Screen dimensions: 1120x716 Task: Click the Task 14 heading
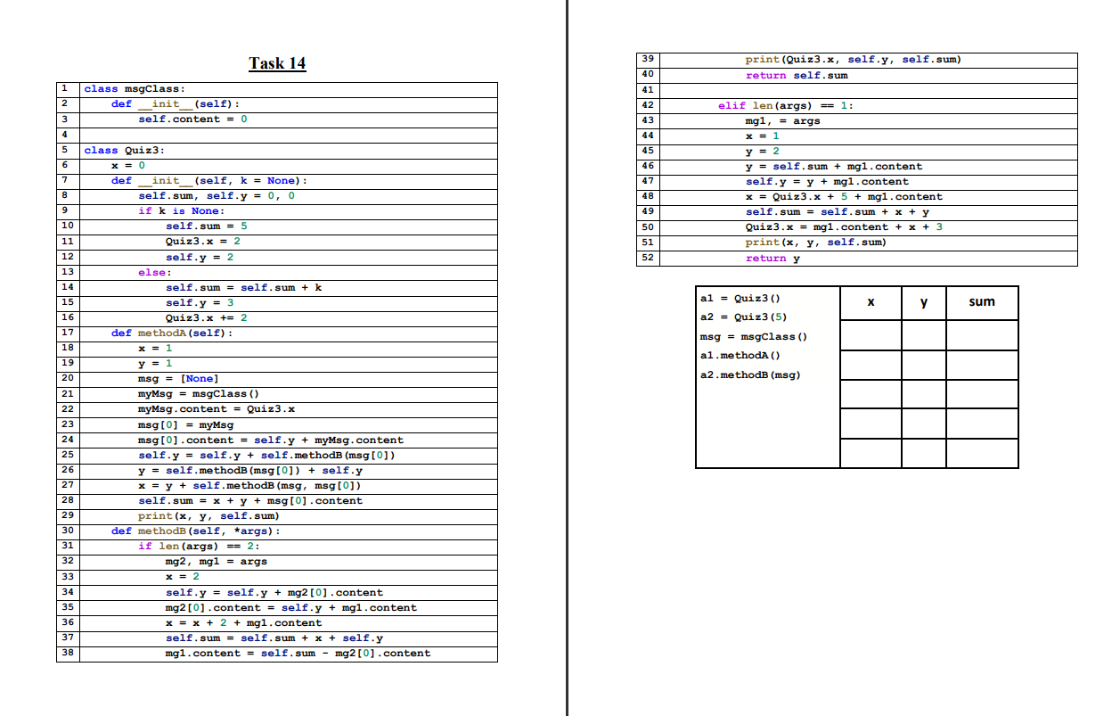click(x=277, y=62)
